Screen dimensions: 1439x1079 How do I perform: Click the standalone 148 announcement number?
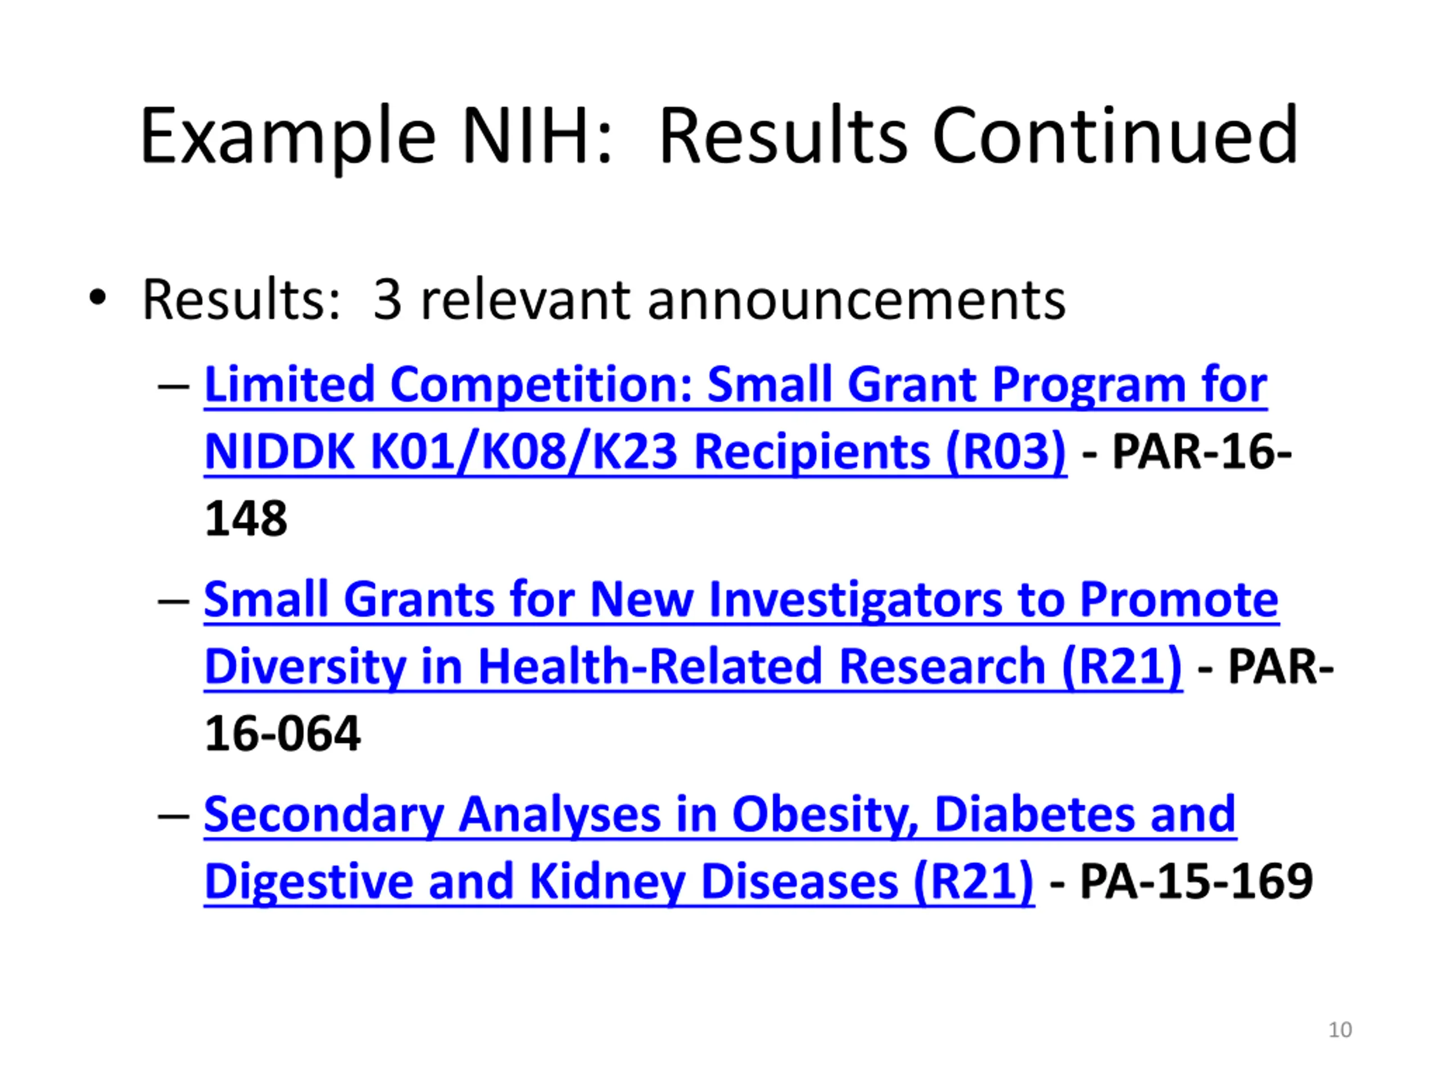click(245, 518)
